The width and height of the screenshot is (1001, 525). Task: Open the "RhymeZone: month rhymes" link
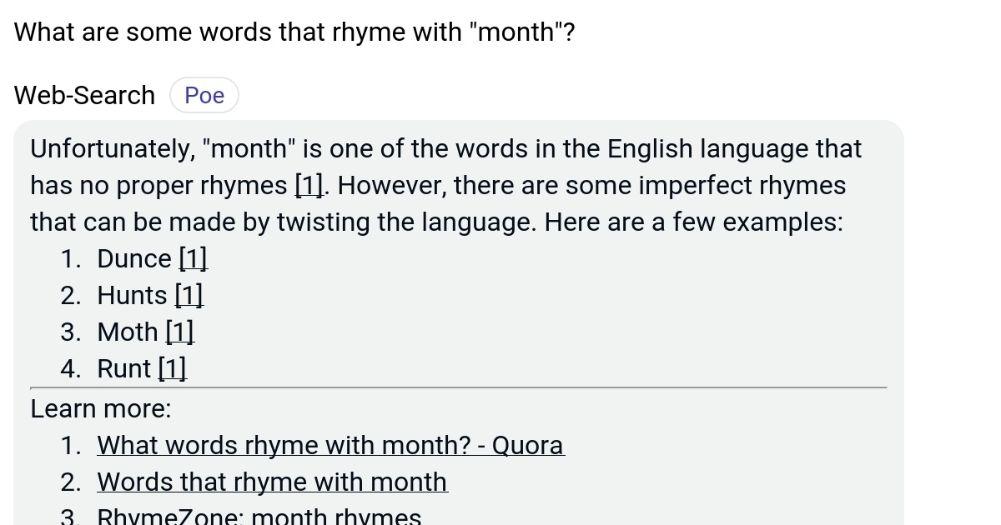click(x=259, y=515)
